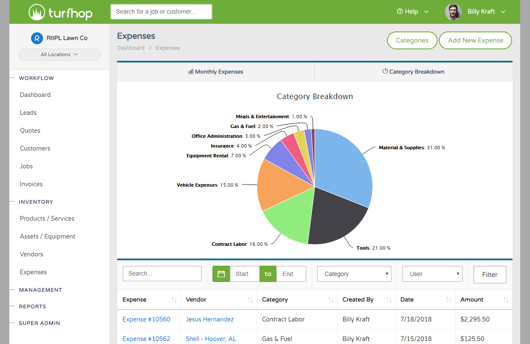The width and height of the screenshot is (530, 344).
Task: Expand the All Locations dropdown
Action: coord(59,54)
